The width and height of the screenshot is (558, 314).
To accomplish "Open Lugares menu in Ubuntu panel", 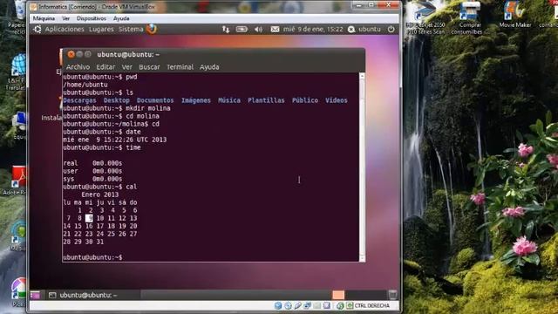I will [101, 29].
